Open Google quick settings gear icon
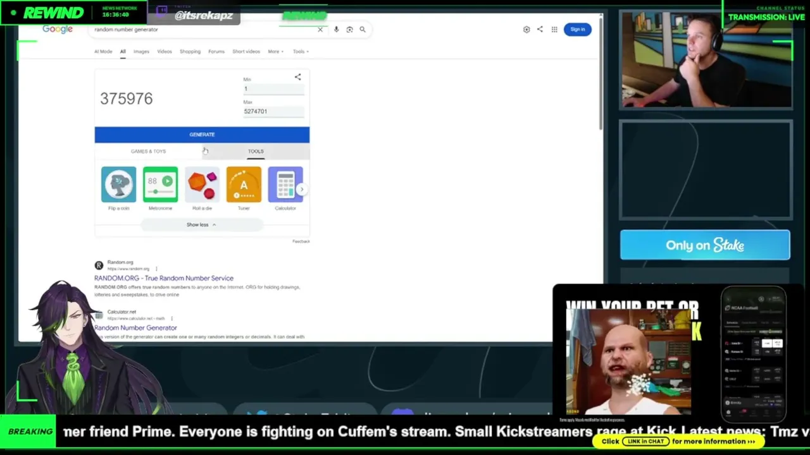Viewport: 810px width, 455px height. (x=526, y=29)
